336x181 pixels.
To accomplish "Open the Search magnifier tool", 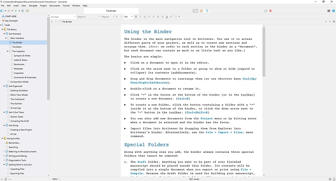I will [9, 11].
